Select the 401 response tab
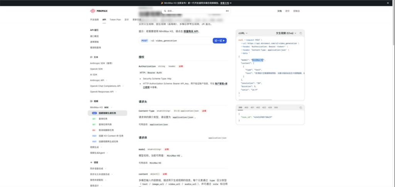The image size is (395, 187). click(x=252, y=108)
